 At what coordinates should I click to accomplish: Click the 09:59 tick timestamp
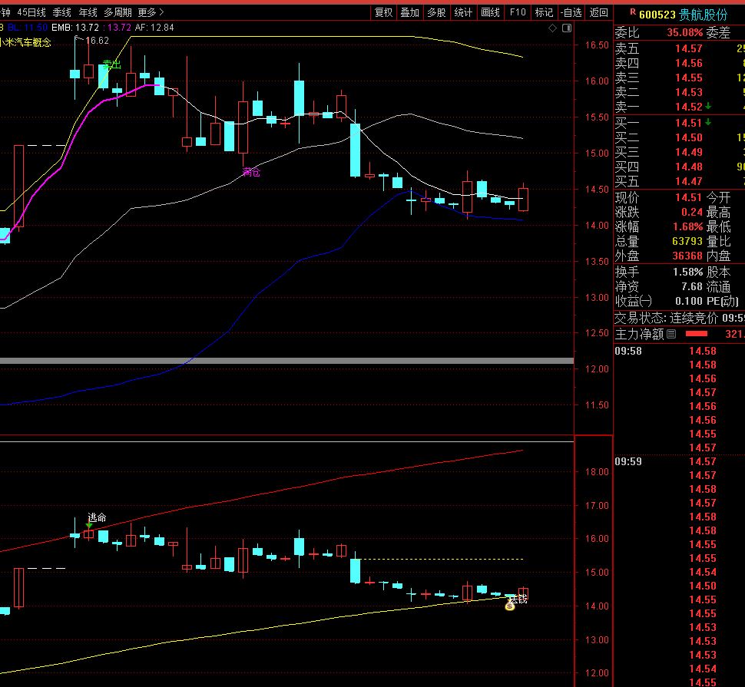pos(628,461)
